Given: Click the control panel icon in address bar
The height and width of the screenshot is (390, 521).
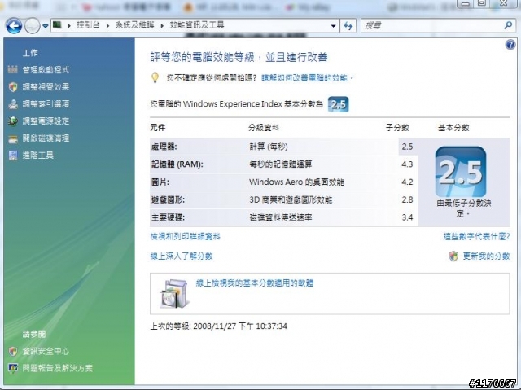Looking at the screenshot, I should 57,24.
